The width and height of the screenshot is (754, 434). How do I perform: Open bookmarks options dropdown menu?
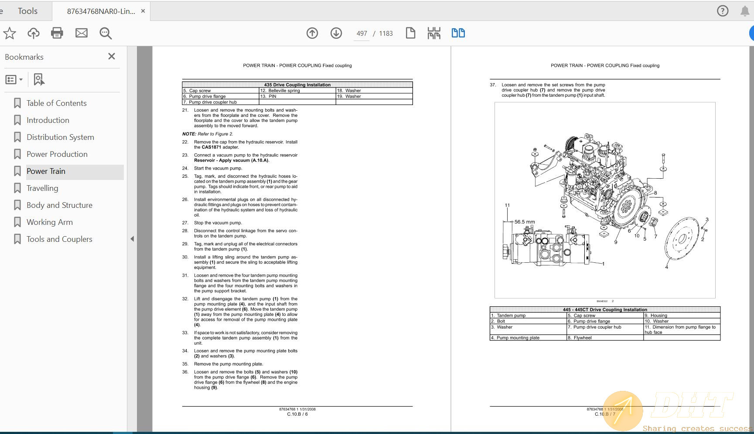click(14, 80)
